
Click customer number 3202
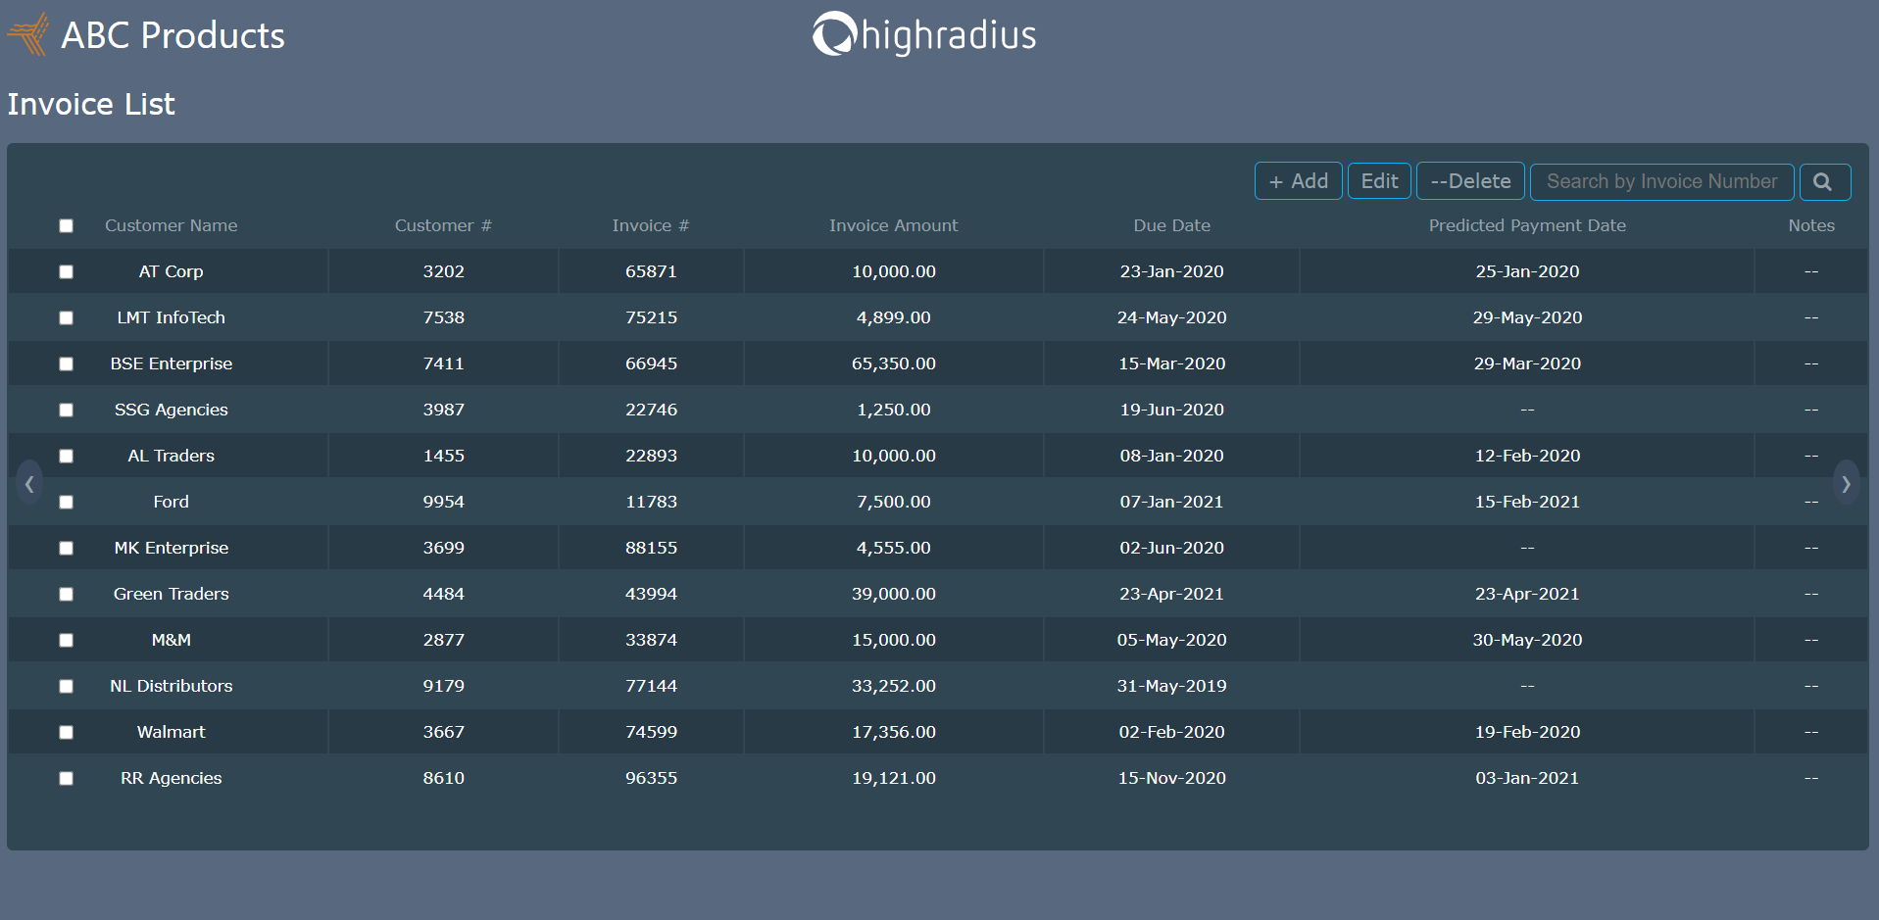(443, 271)
